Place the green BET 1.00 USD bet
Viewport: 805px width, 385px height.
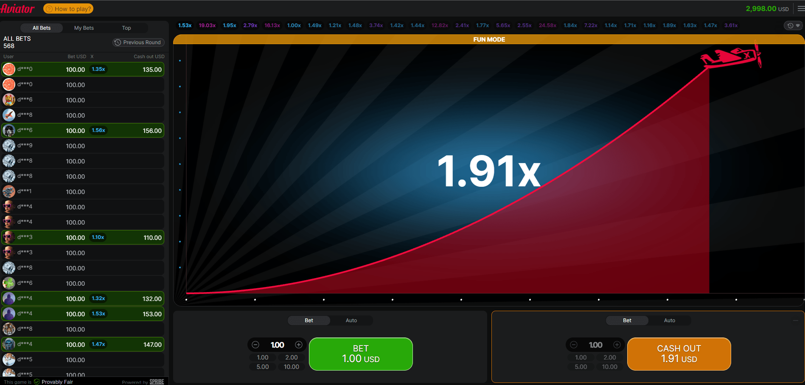point(361,354)
